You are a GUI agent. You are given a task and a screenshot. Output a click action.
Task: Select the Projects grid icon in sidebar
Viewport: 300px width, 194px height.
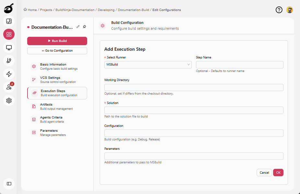[9, 35]
